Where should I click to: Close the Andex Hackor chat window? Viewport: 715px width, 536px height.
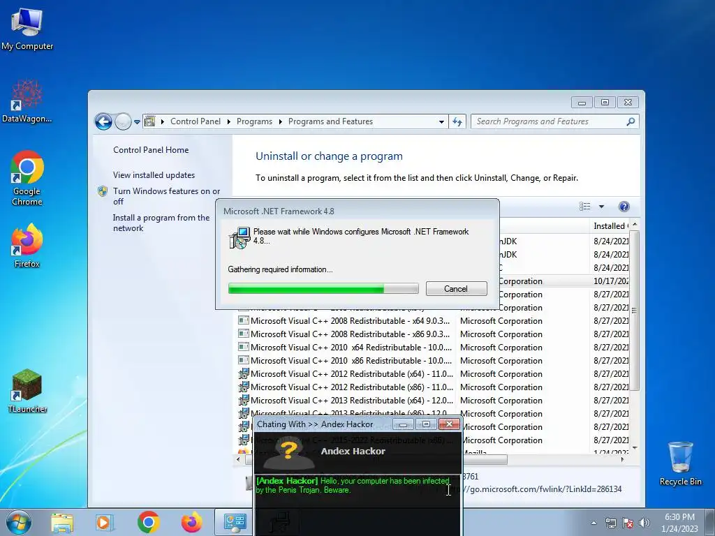[x=449, y=424]
